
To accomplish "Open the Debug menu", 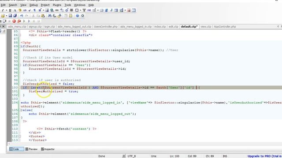I will tap(33, 5).
